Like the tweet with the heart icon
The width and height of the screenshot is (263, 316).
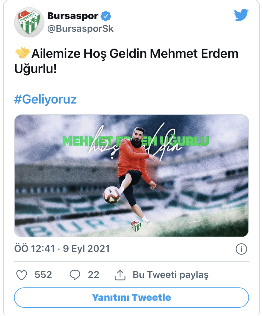(x=22, y=275)
